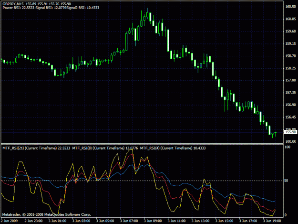Image resolution: width=298 pixels, height=224 pixels.
Task: Click the RSI scale value 50
Action: [286, 181]
